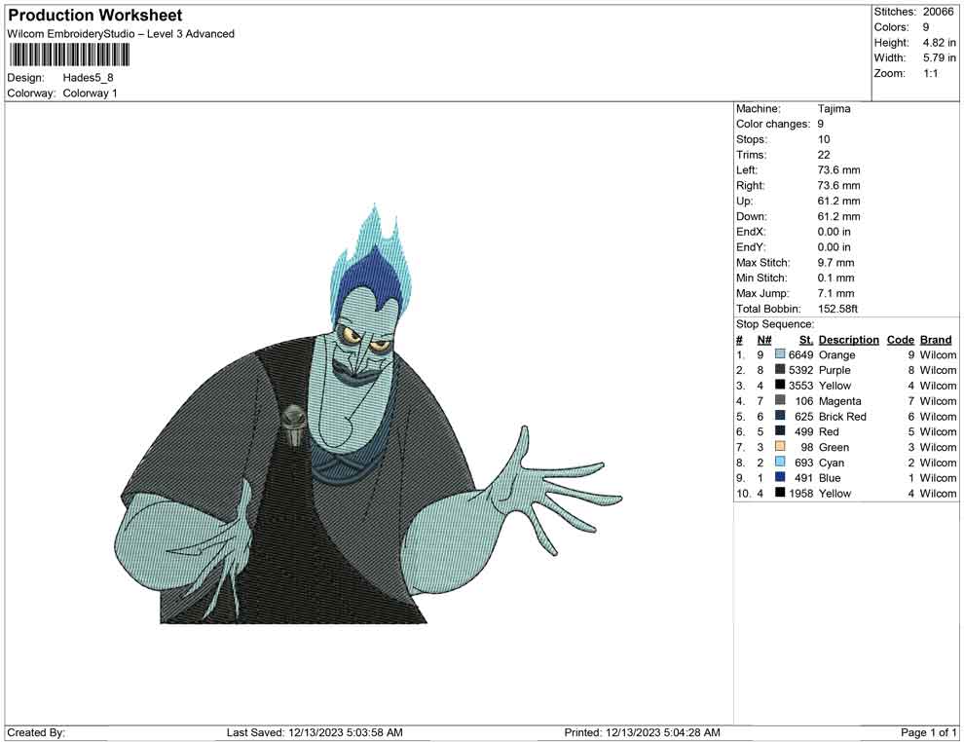This screenshot has width=964, height=742.
Task: Click the 'Last Saved: 12/13/2023 5:03:58 AM' footer
Action: [315, 732]
